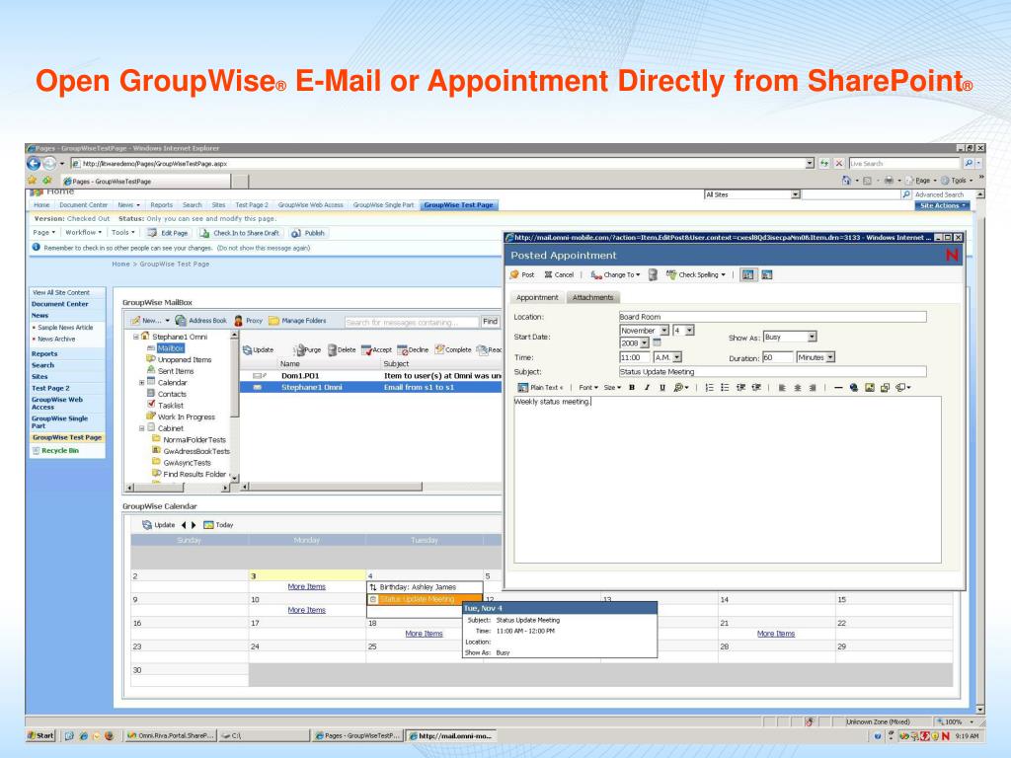1011x758 pixels.
Task: Create New item in GroupWise MailBox
Action: pos(150,321)
